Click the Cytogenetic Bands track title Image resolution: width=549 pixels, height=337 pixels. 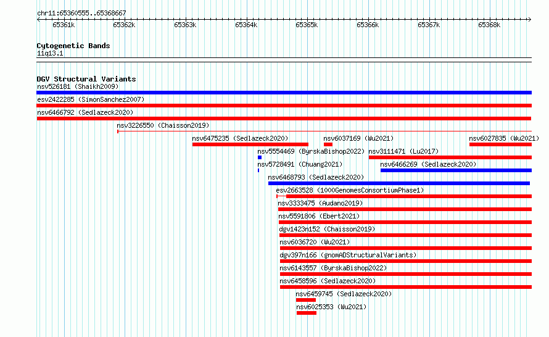pos(73,46)
